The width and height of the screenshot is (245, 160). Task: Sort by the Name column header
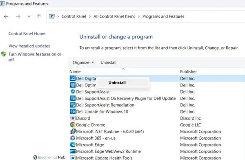75,71
